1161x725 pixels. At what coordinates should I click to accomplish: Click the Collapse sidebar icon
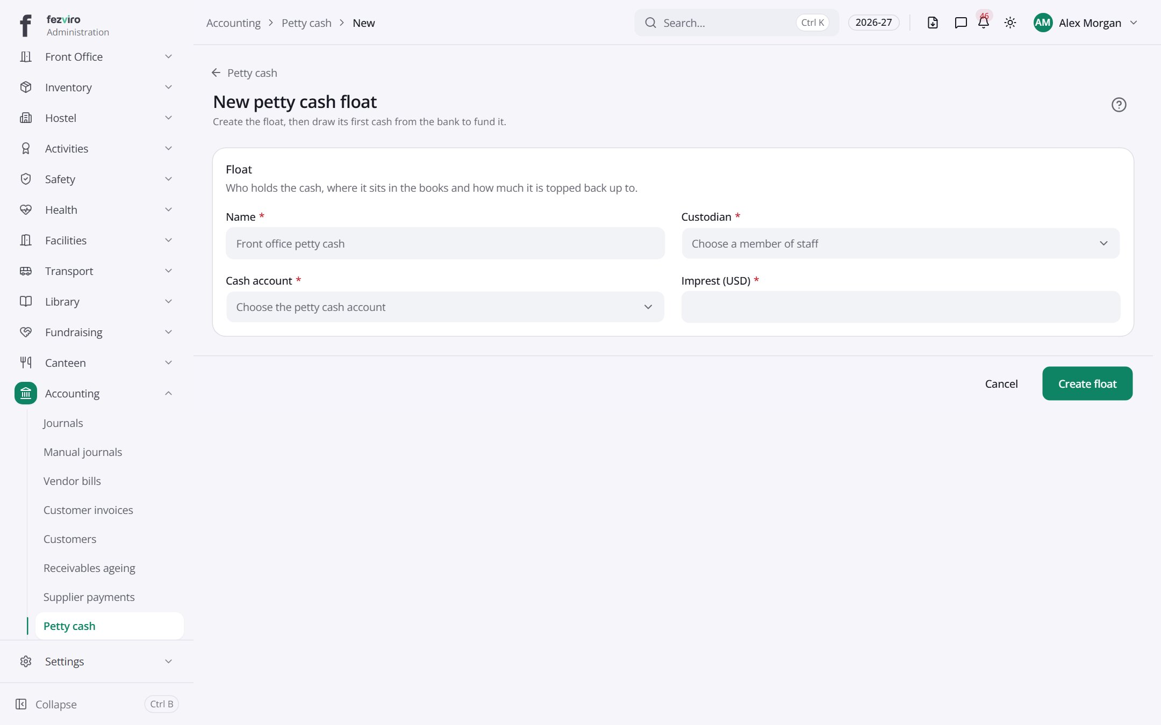coord(21,704)
